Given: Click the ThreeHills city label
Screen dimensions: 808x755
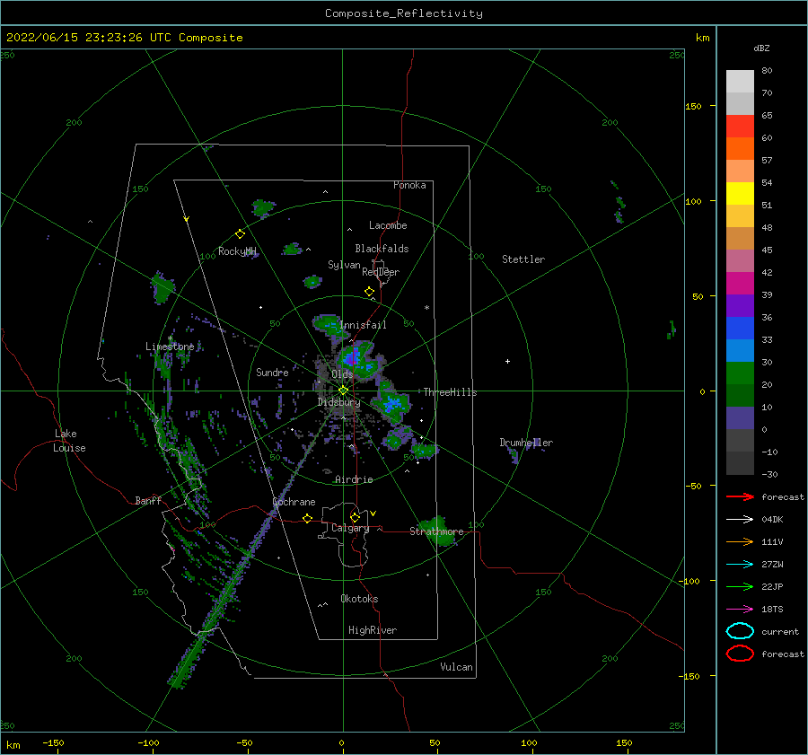Looking at the screenshot, I should 450,392.
